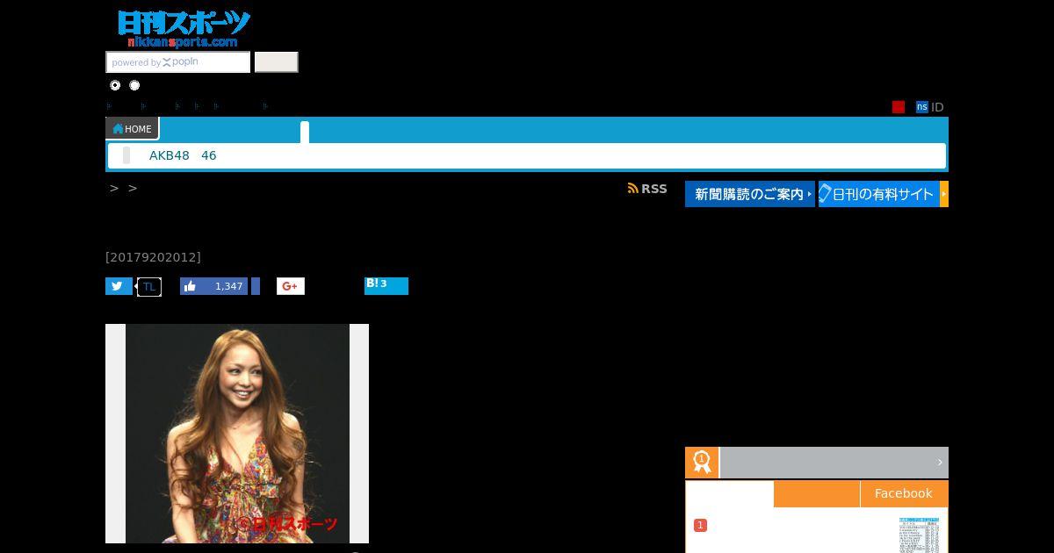Like the article via Facebook thumbs-up 1,347

point(214,286)
